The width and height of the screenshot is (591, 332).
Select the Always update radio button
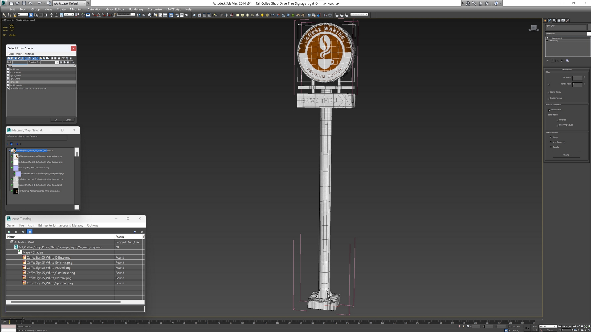(551, 137)
